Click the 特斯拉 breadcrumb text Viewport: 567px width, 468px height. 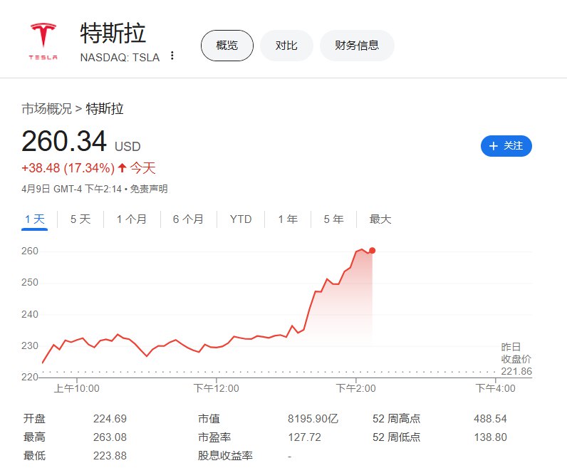point(105,109)
